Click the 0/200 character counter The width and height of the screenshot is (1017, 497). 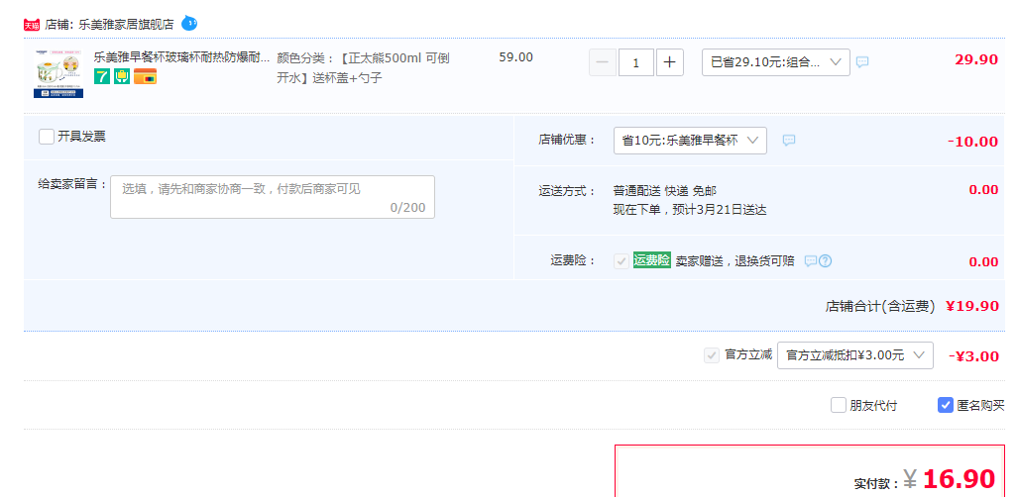(408, 207)
